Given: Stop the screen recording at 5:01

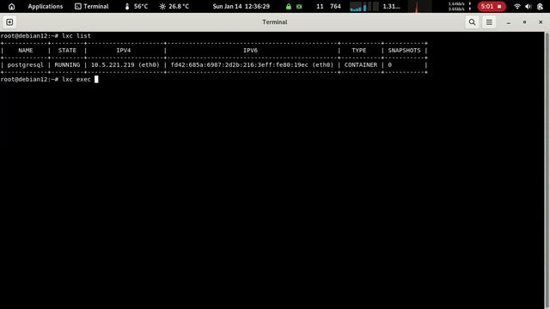Looking at the screenshot, I should pos(492,6).
